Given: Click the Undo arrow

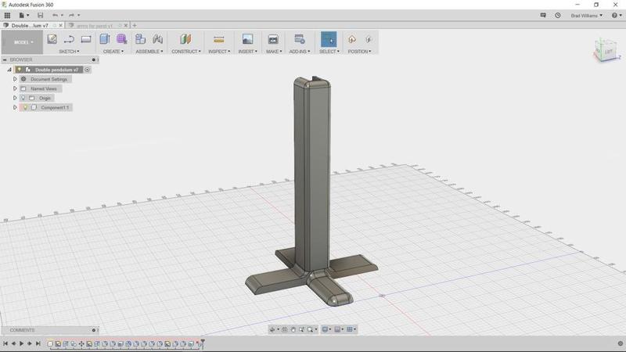Looking at the screenshot, I should coord(55,15).
